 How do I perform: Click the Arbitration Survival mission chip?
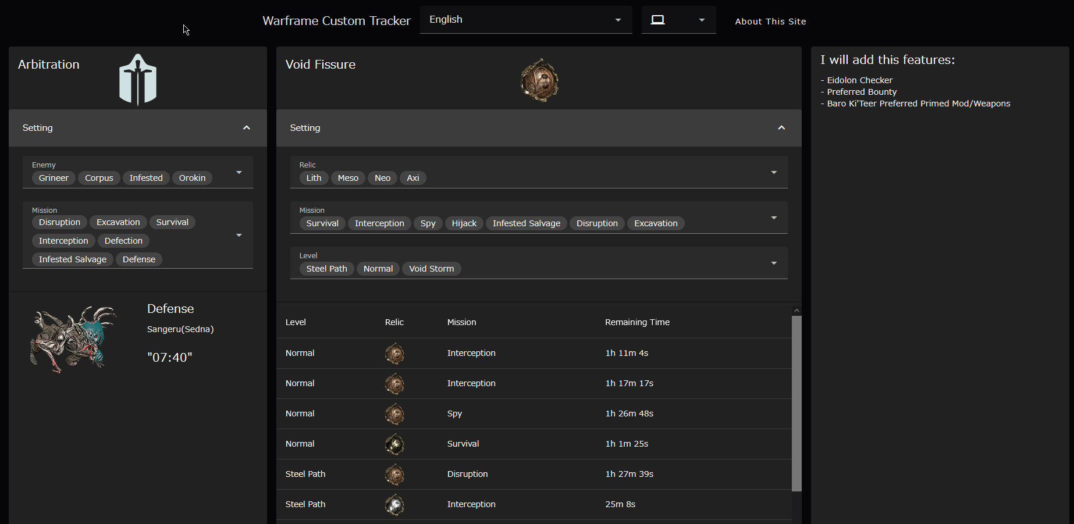coord(172,222)
